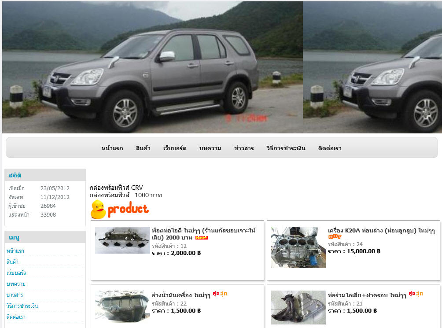Viewport: 442px width, 328px height.
Task: Open บทความ in the top navigation bar
Action: (210, 148)
